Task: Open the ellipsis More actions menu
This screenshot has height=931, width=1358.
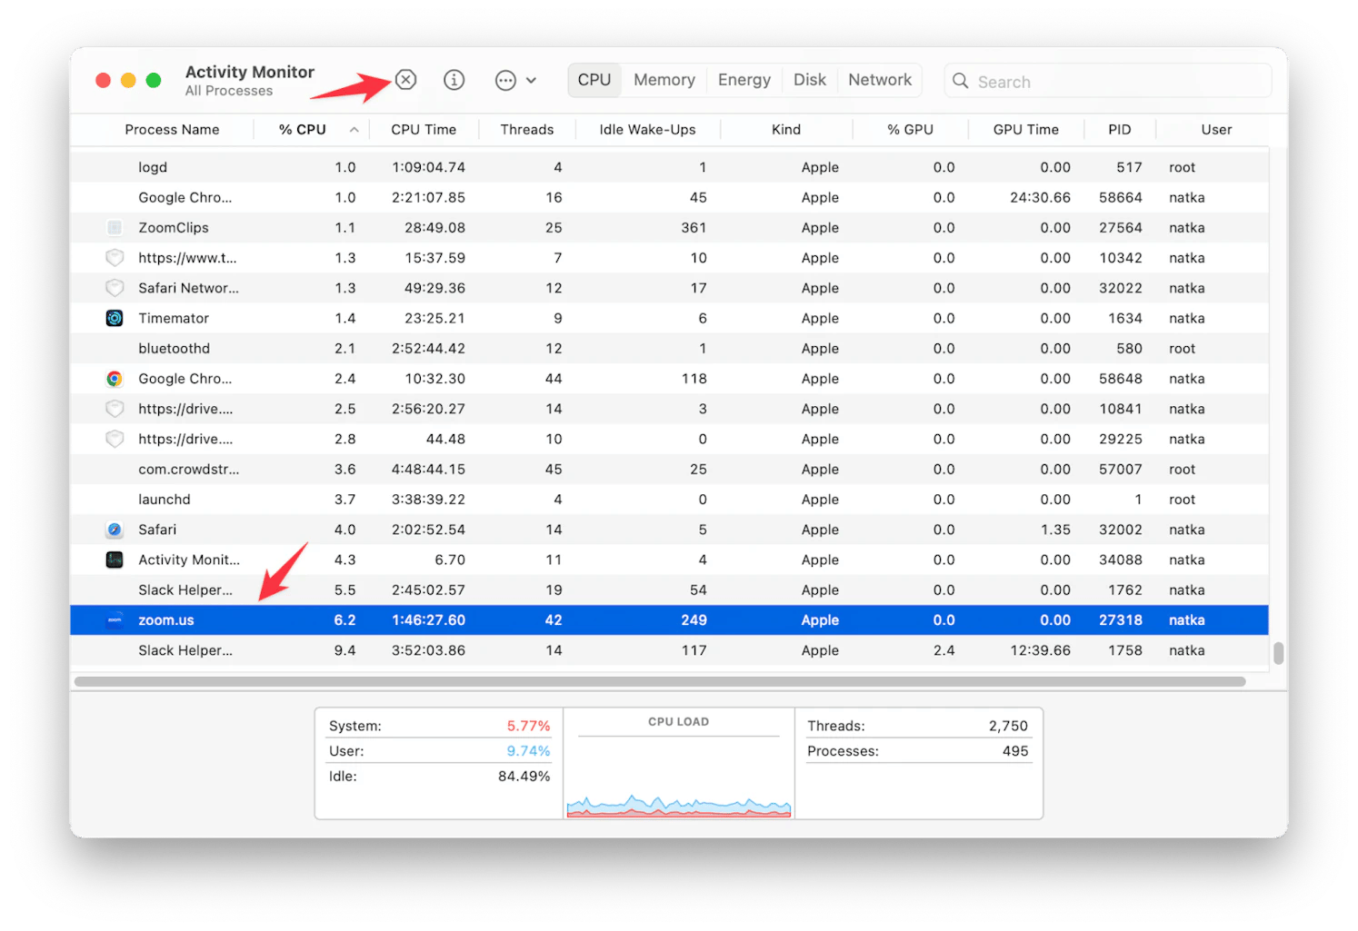Action: [514, 81]
